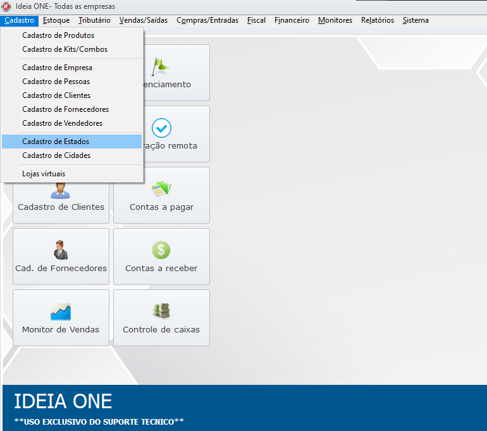The height and width of the screenshot is (431, 487).
Task: Open Cadastro de Empresa menu item
Action: [57, 68]
